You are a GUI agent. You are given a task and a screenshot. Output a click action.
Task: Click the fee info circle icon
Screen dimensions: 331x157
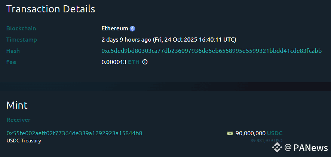point(145,62)
